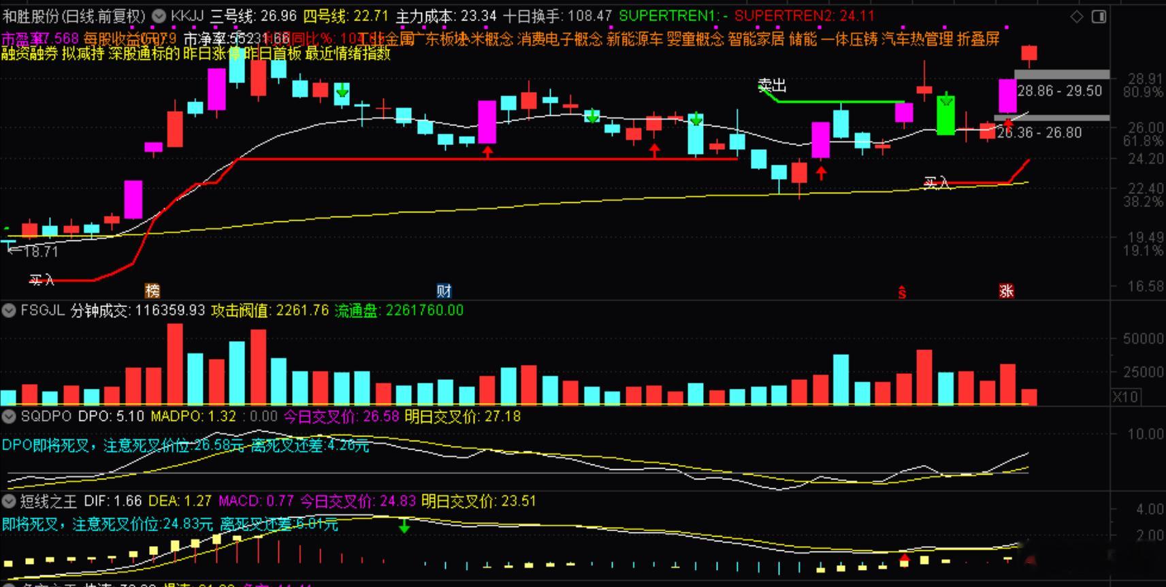The width and height of the screenshot is (1166, 587).
Task: Click the 融资融券 tag
Action: 29,54
